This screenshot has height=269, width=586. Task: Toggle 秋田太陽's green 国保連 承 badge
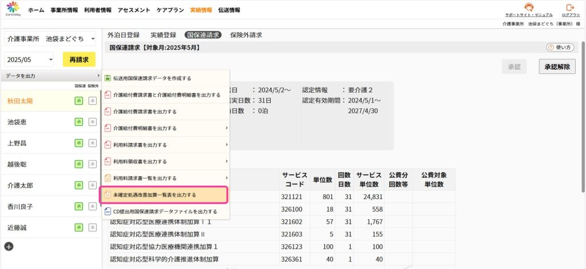[79, 101]
